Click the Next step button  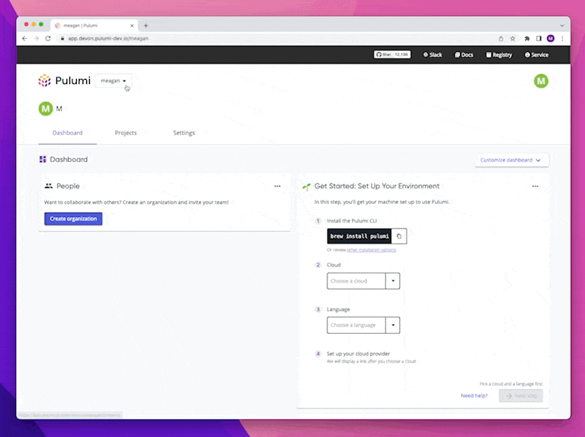521,395
